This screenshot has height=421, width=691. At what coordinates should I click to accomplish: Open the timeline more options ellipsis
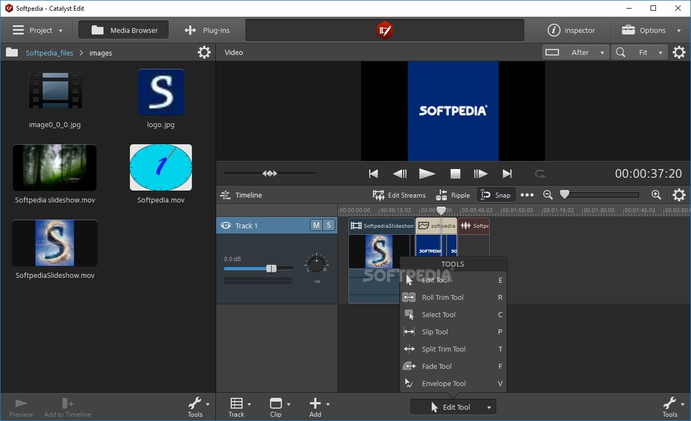coord(527,195)
